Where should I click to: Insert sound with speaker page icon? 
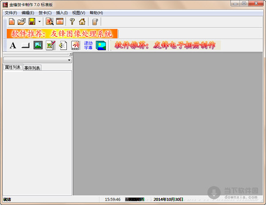click(63, 46)
